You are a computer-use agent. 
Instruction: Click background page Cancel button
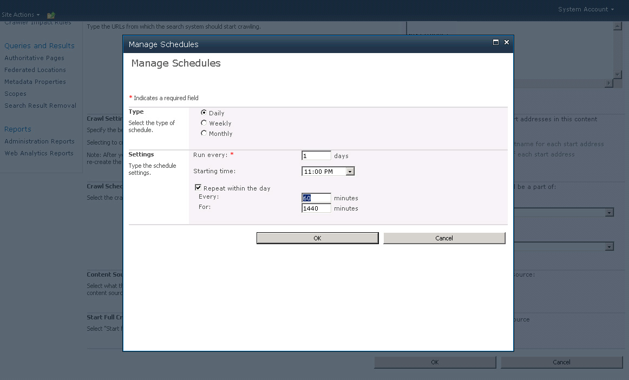click(x=562, y=362)
